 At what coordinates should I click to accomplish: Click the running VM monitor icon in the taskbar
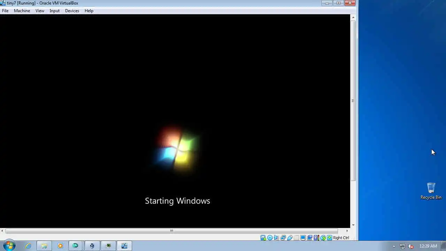108,246
